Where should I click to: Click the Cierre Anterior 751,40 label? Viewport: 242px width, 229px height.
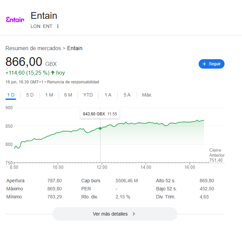[217, 155]
